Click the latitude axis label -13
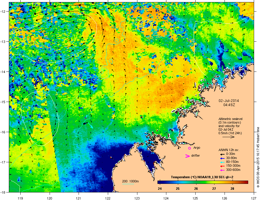This screenshot has width=260, height=201. (x=3, y=42)
